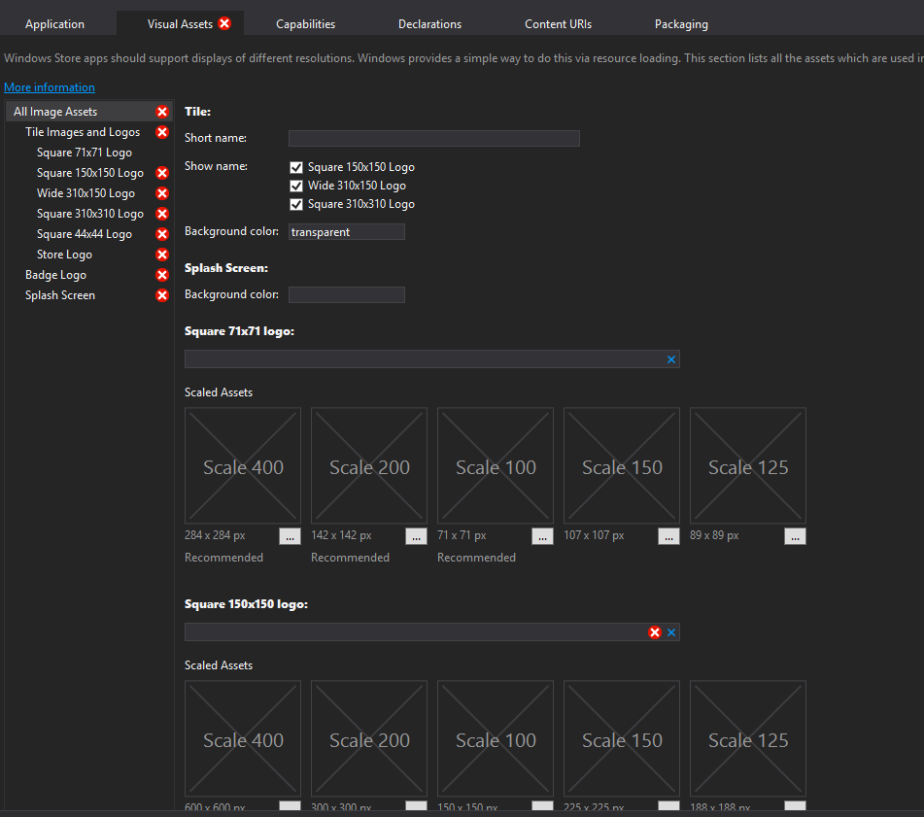The width and height of the screenshot is (924, 817).
Task: Open the Declarations tab
Action: tap(429, 24)
